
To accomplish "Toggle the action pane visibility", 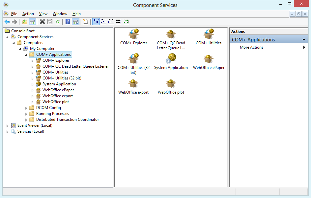I will (75, 22).
